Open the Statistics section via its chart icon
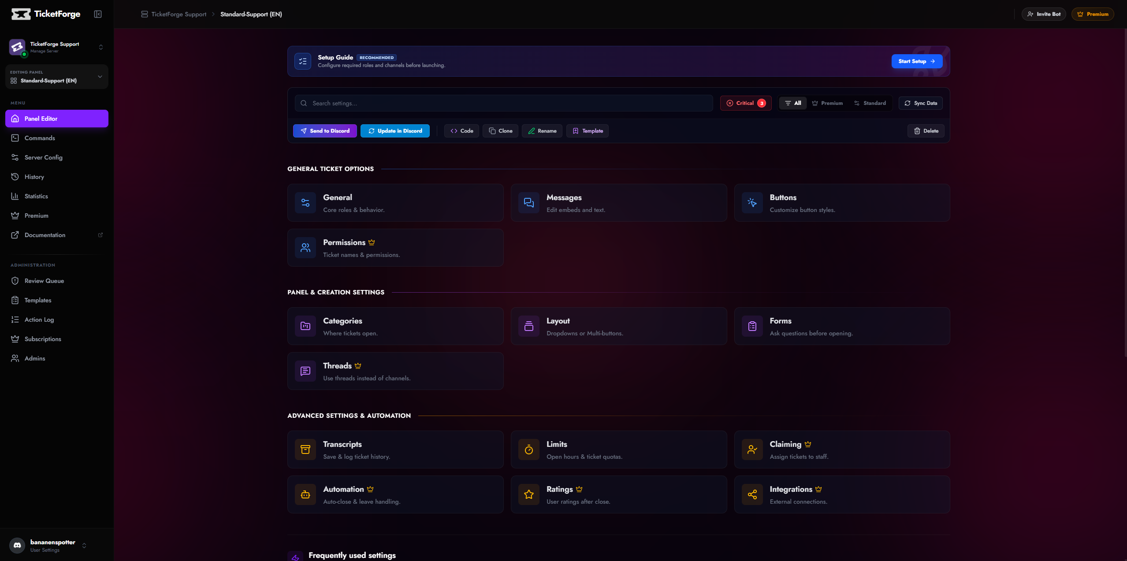This screenshot has width=1127, height=561. 15,196
